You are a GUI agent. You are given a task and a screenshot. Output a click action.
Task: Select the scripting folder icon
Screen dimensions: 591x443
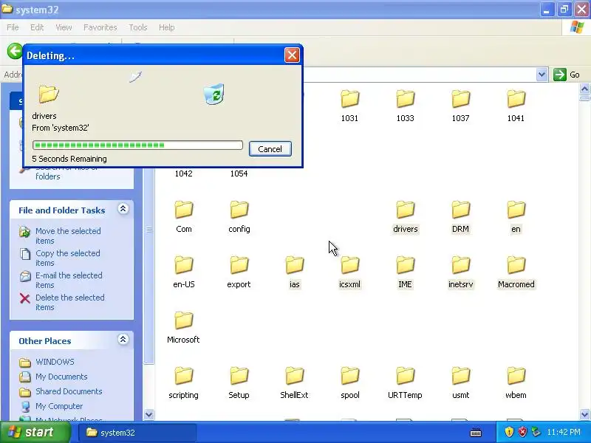(x=183, y=376)
